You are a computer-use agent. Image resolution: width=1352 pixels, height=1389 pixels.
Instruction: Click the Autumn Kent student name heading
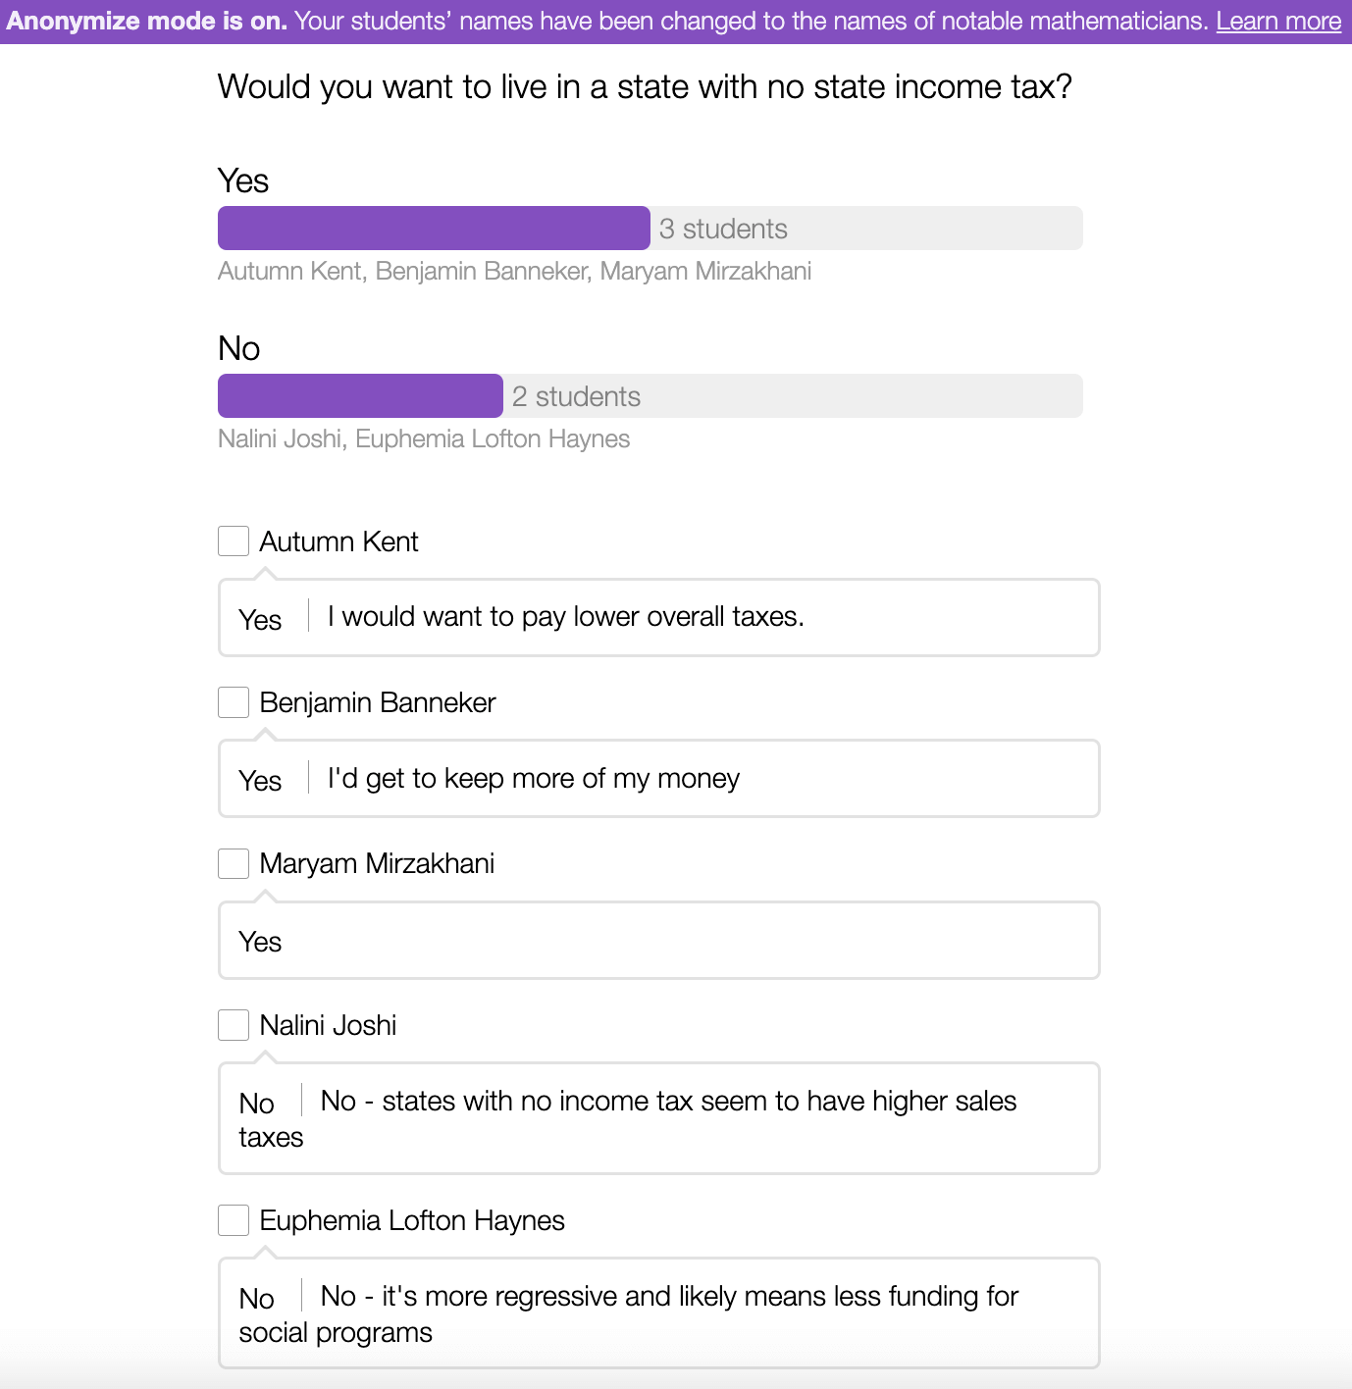pos(338,541)
